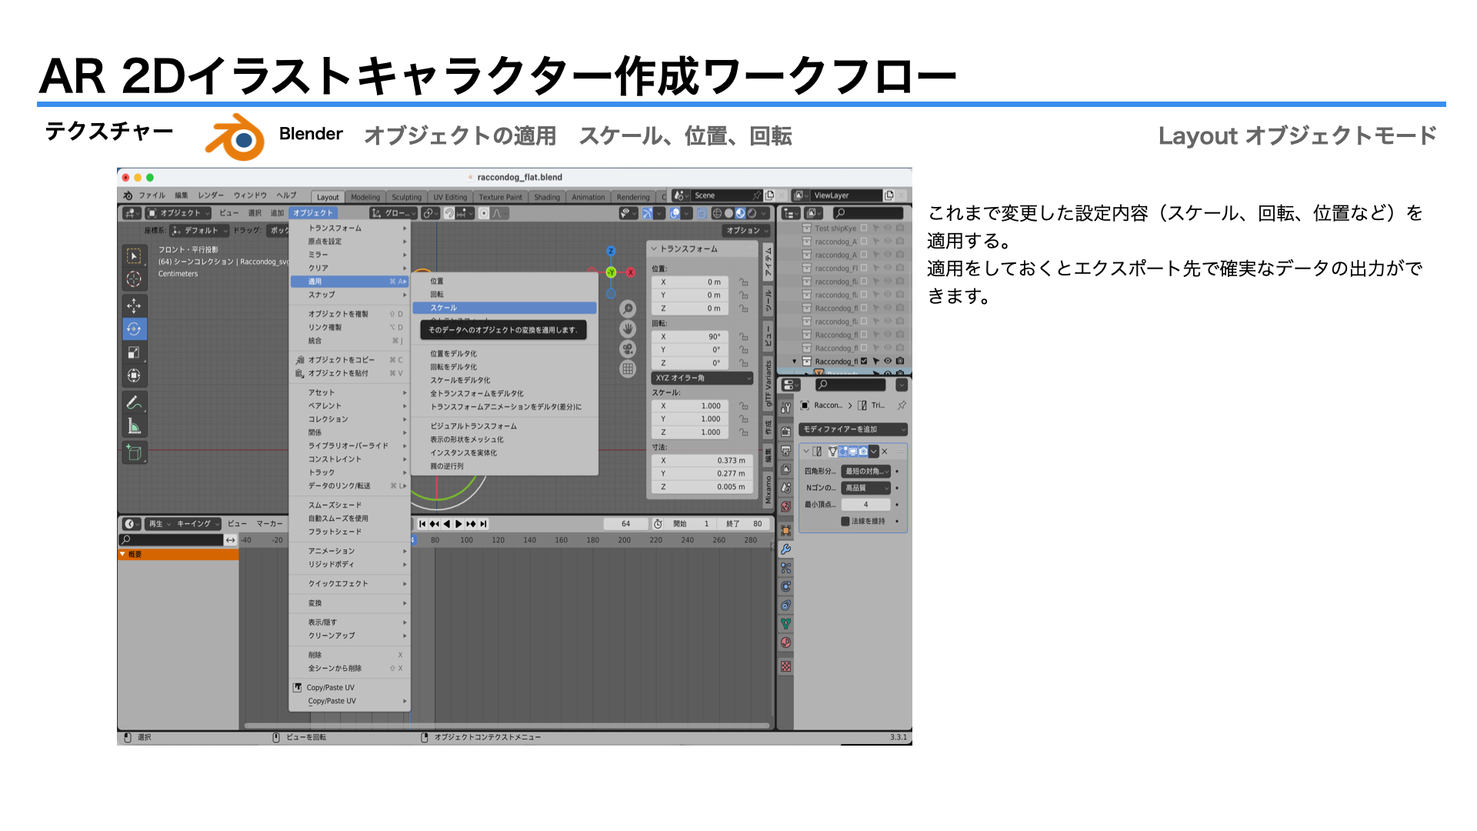
Task: Open the Particles properties tab
Action: 785,568
